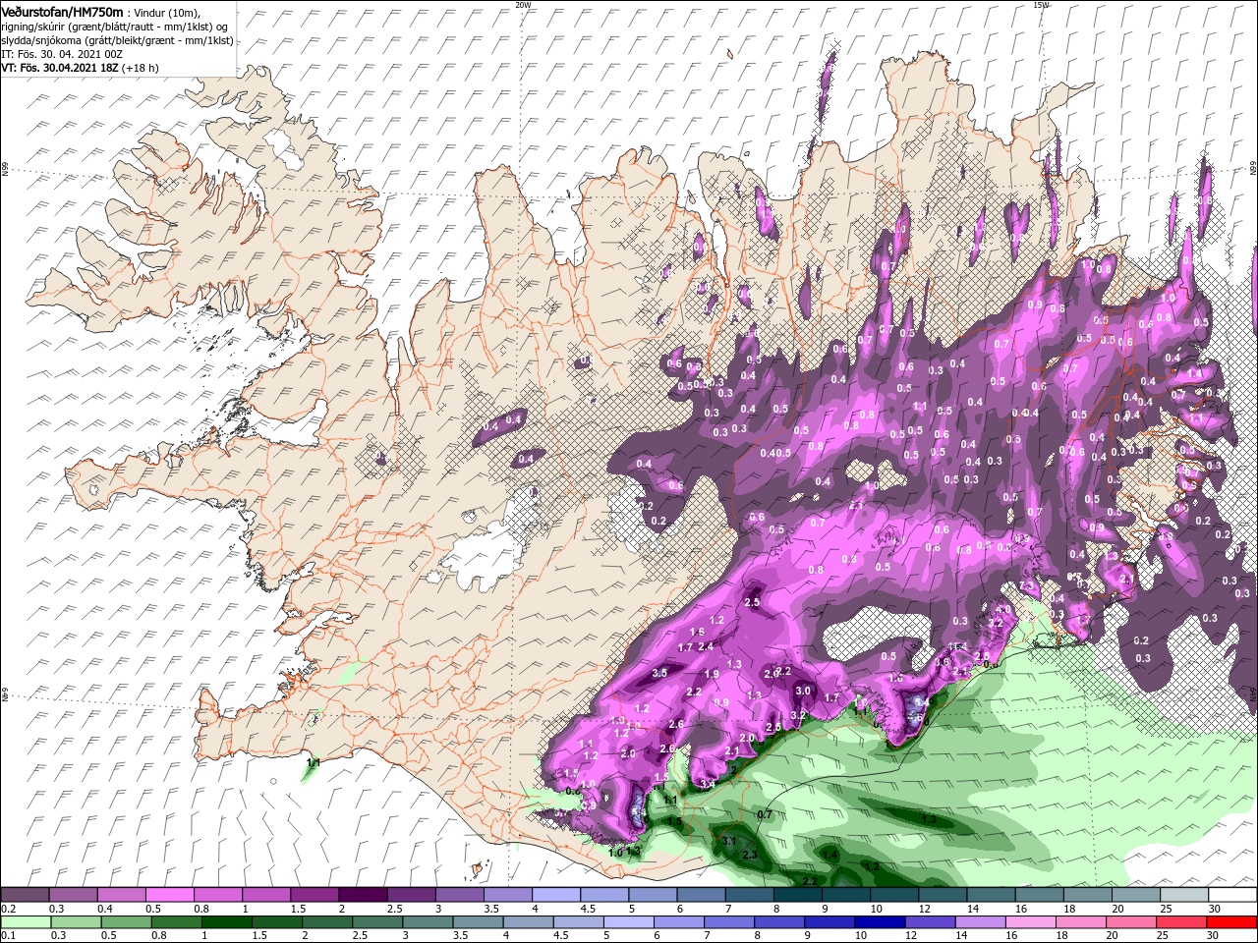Image resolution: width=1258 pixels, height=943 pixels.
Task: Click the '0.1' label under the bottom color scale
Action: 8,935
